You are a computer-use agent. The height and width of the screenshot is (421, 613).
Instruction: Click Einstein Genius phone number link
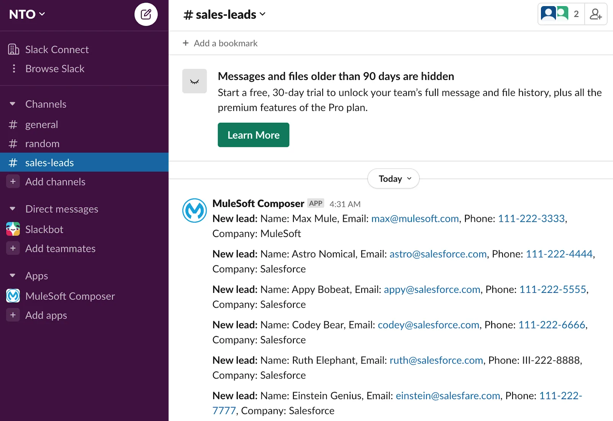coord(561,396)
